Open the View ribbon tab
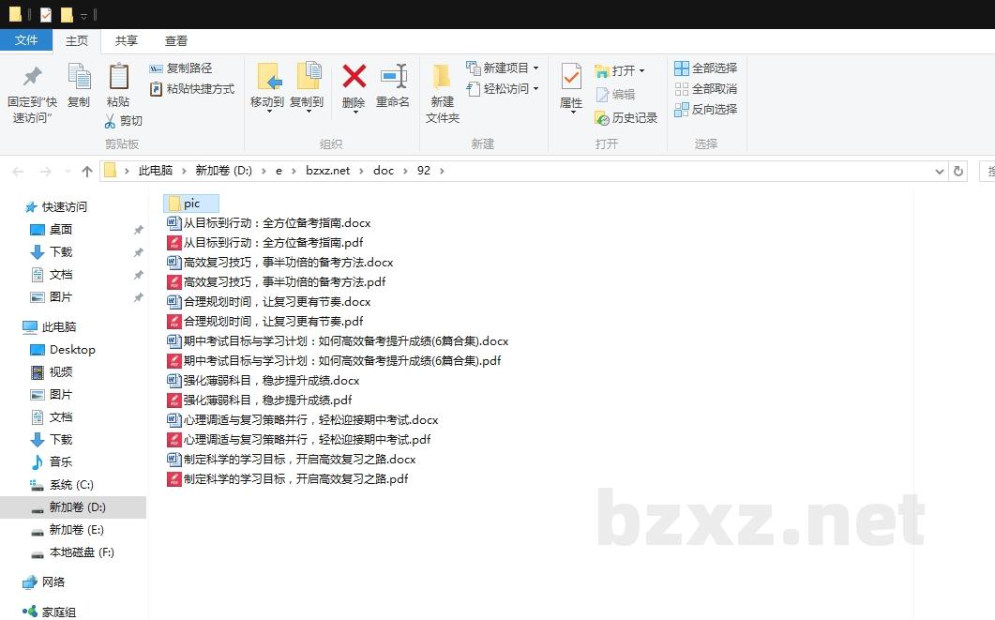The height and width of the screenshot is (620, 995). tap(176, 40)
